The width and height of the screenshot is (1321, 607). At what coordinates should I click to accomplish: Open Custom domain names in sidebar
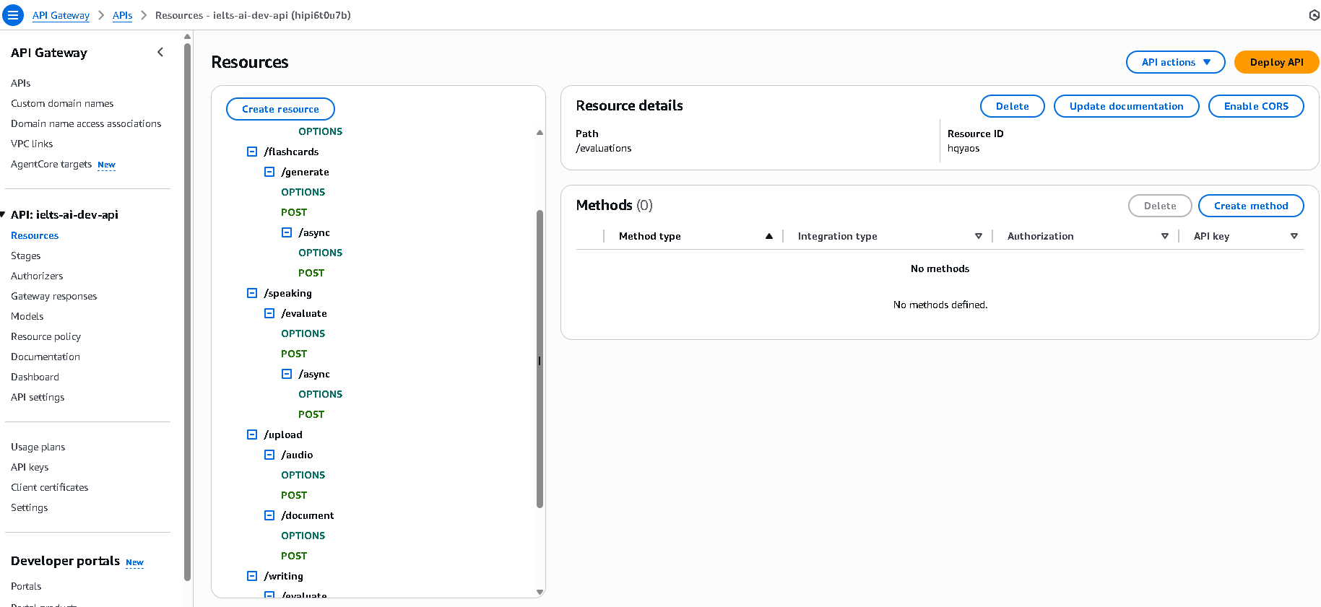pos(62,103)
